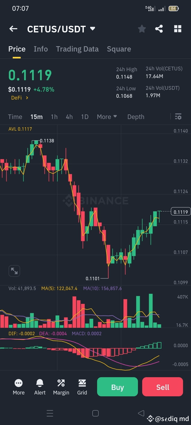The width and height of the screenshot is (191, 425).
Task: Open the grid layout icon top right
Action: (x=177, y=29)
